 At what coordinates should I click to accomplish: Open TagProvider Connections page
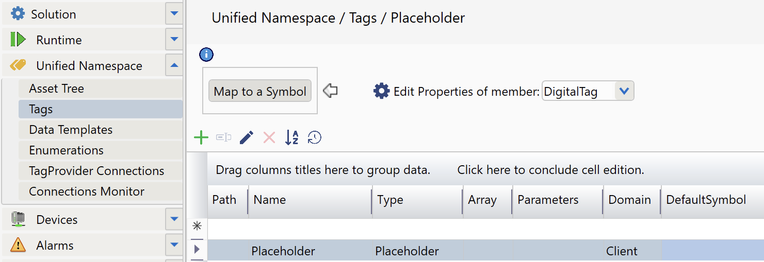(x=96, y=171)
